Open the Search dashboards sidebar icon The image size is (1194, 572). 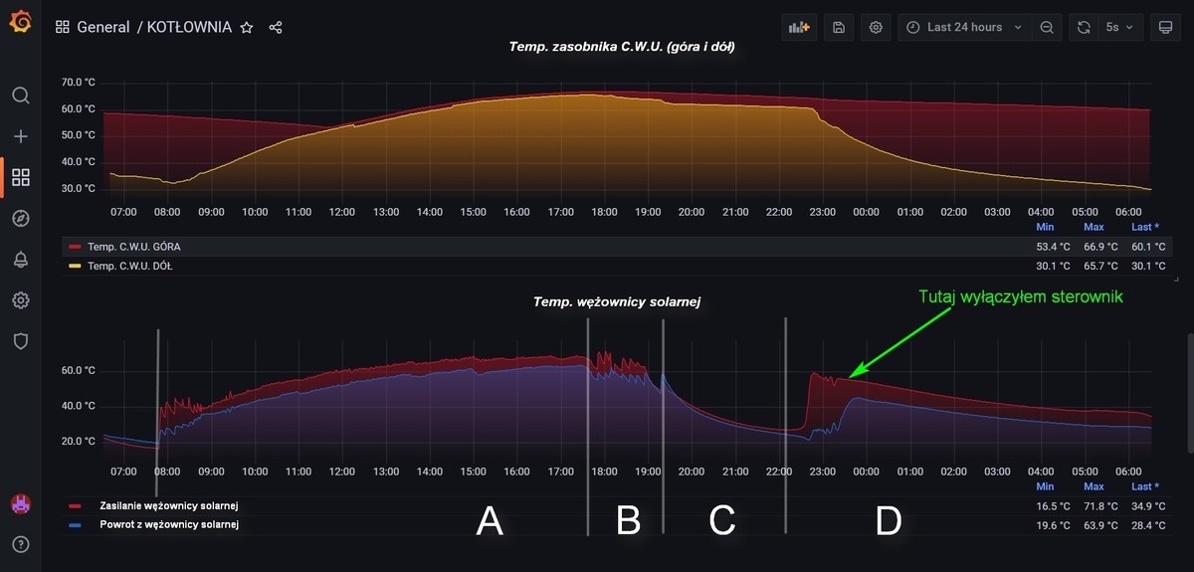(21, 95)
